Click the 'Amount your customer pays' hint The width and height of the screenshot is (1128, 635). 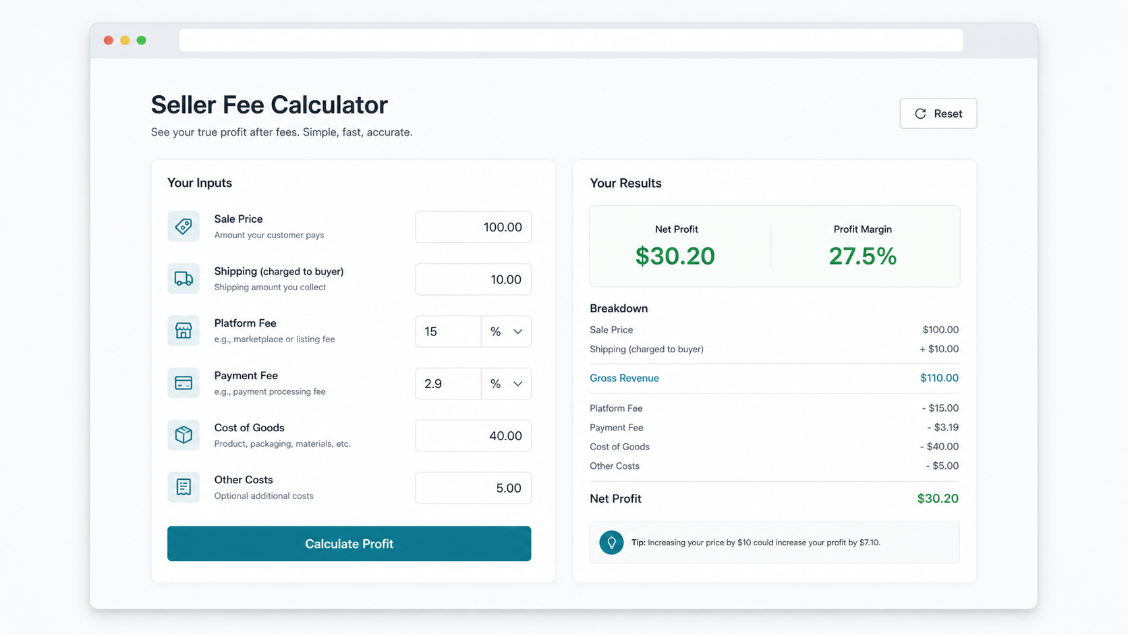tap(269, 236)
